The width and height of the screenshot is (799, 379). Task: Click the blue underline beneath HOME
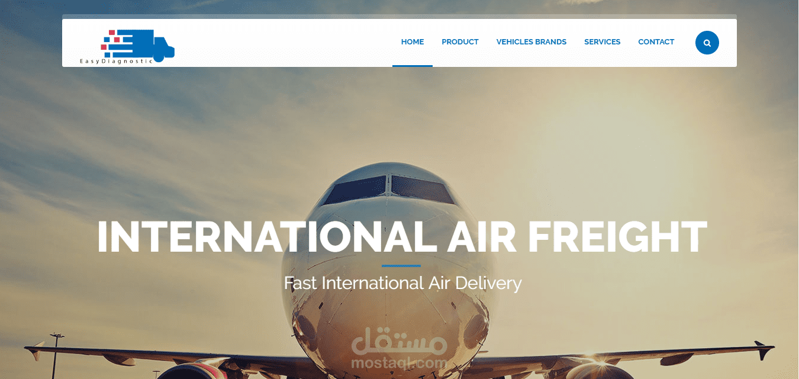[413, 66]
